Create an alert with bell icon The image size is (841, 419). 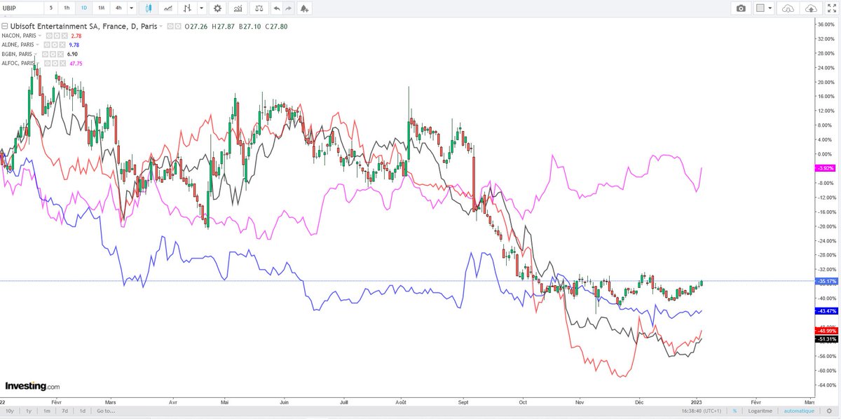303,8
